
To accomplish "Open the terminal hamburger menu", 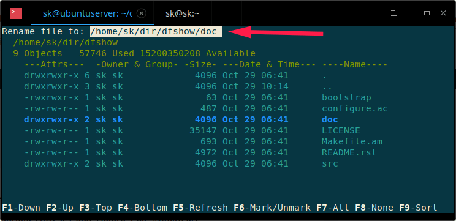I will [x=393, y=13].
